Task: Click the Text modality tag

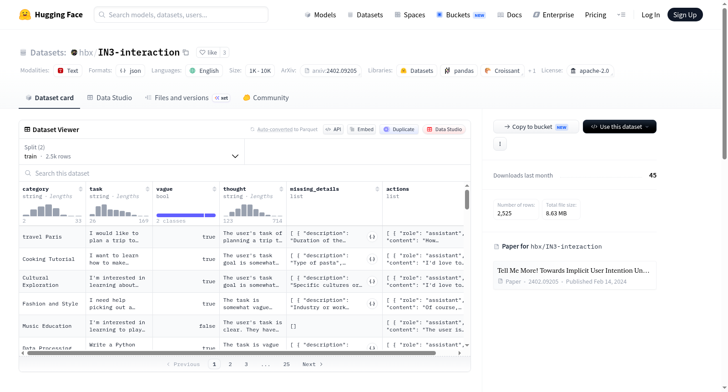Action: [x=68, y=71]
